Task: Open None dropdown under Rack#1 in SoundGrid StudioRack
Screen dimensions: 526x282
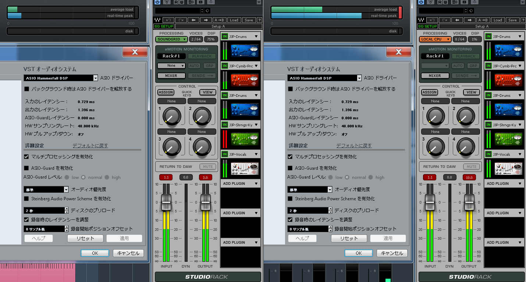Action: 171,66
